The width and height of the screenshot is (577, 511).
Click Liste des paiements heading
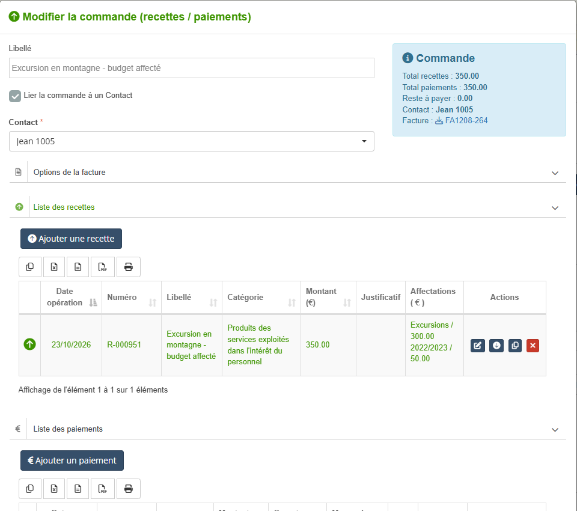[68, 429]
